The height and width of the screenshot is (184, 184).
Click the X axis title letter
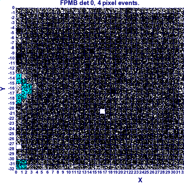[140, 180]
